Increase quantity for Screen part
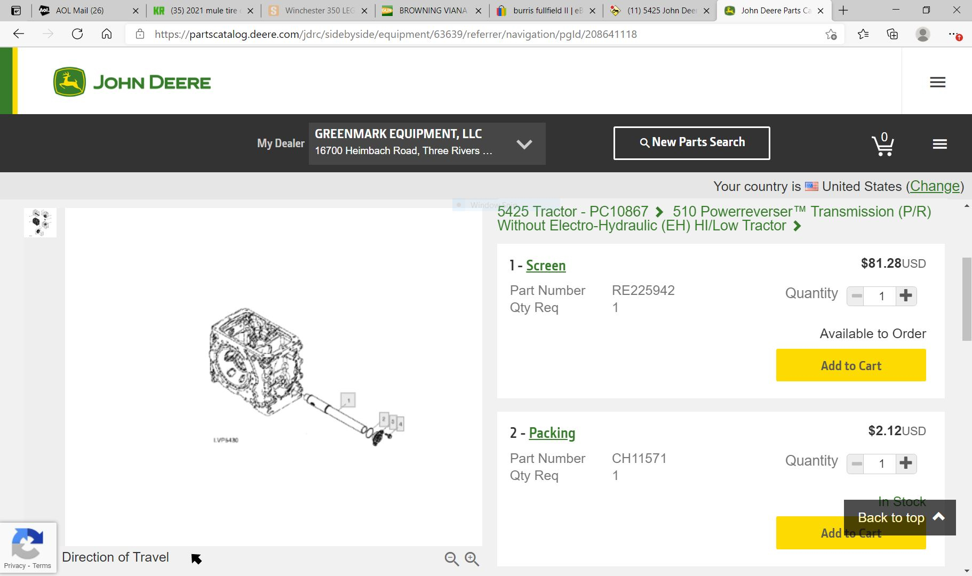This screenshot has height=576, width=972. (x=906, y=296)
